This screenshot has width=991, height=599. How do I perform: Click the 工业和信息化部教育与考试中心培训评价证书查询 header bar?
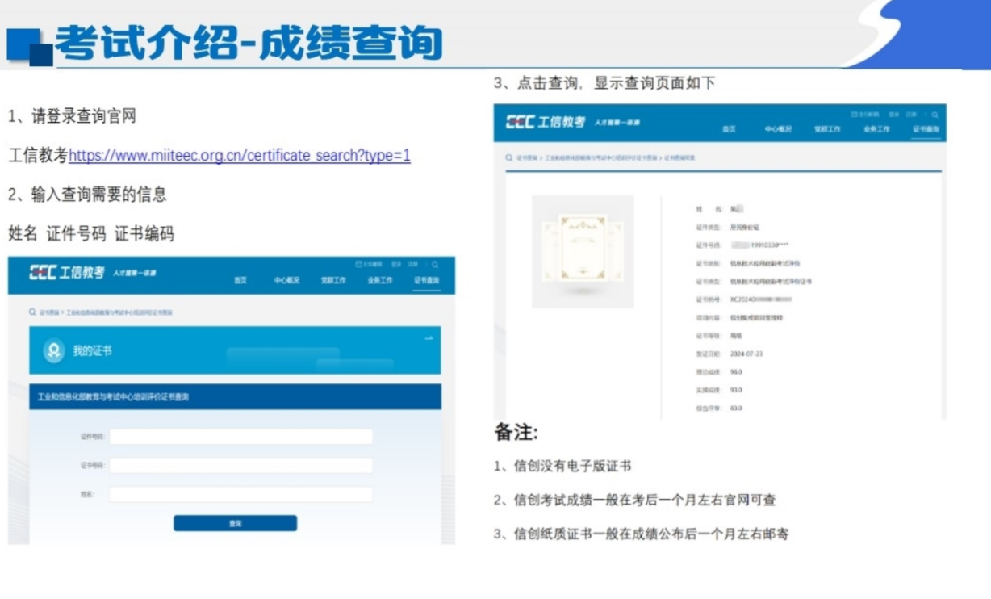[235, 397]
